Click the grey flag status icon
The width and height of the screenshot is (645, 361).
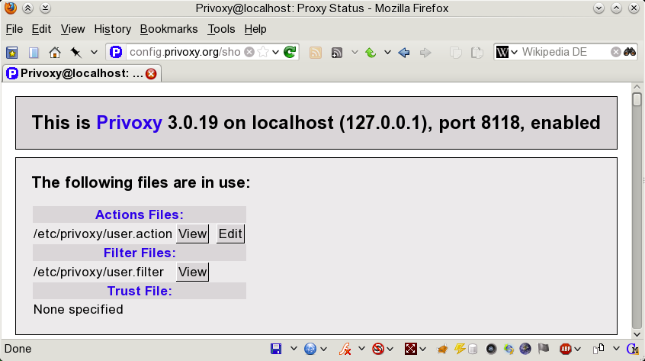point(544,349)
